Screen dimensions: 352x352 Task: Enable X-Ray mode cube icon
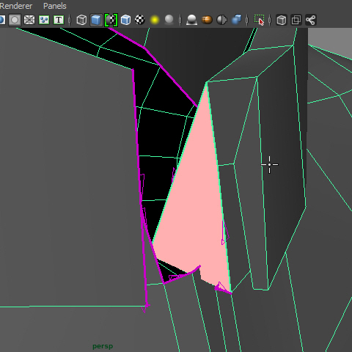[x=282, y=20]
